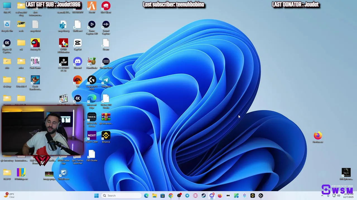The width and height of the screenshot is (357, 200).
Task: Select the HandBrake shortcut
Action: point(92,63)
